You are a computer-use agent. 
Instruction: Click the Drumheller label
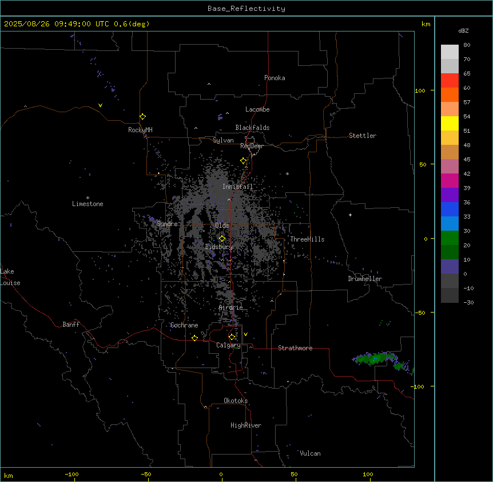[365, 279]
